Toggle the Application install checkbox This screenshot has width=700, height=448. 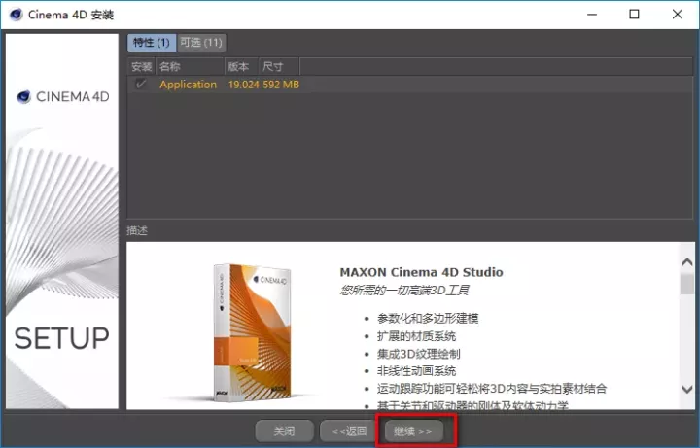142,85
